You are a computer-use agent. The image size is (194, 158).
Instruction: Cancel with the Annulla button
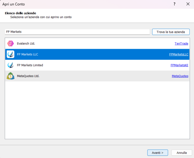click(182, 153)
